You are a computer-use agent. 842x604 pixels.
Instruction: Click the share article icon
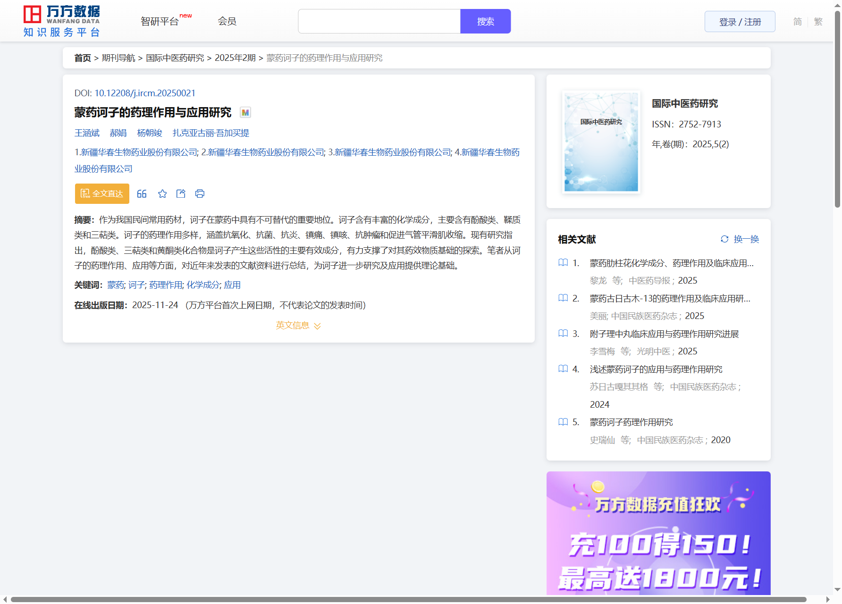[181, 193]
